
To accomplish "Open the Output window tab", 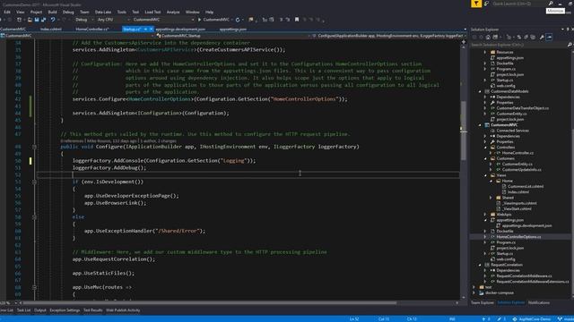I will point(40,310).
